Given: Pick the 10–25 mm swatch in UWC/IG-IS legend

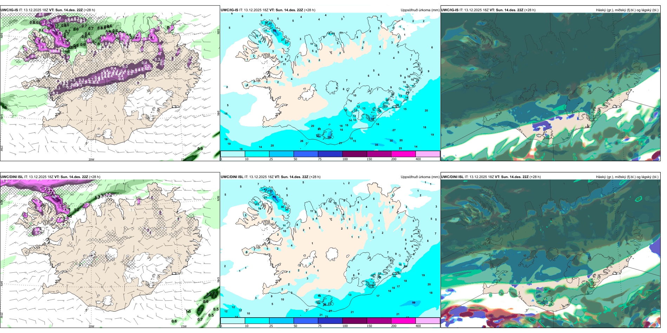Looking at the screenshot, I should (257, 154).
